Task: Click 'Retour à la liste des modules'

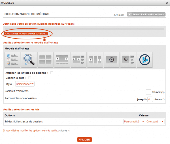Action: click(146, 14)
